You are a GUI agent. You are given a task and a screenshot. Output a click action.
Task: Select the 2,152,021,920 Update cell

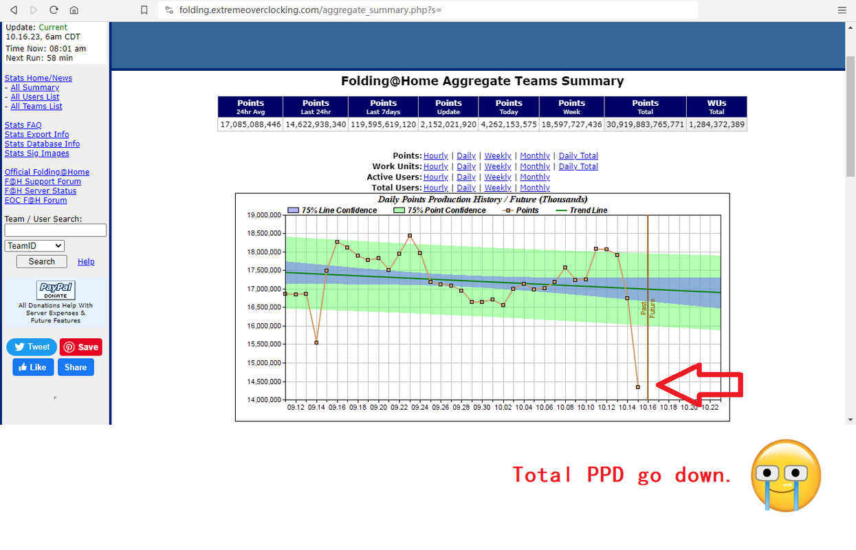(x=448, y=124)
